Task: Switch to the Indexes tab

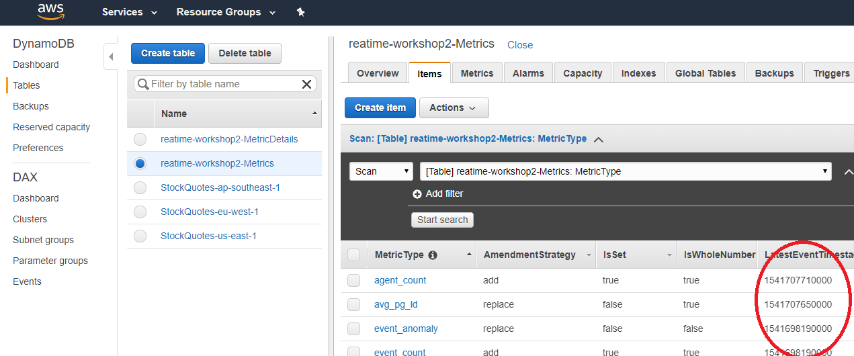Action: pos(638,73)
